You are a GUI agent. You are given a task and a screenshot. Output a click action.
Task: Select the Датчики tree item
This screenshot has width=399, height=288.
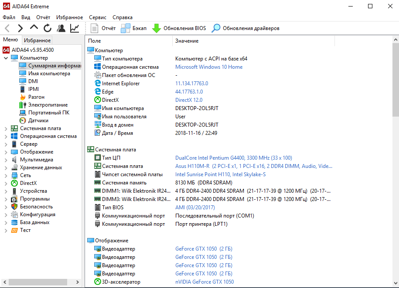click(x=34, y=121)
